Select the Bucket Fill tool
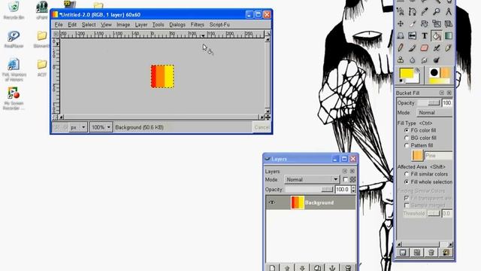 point(436,35)
